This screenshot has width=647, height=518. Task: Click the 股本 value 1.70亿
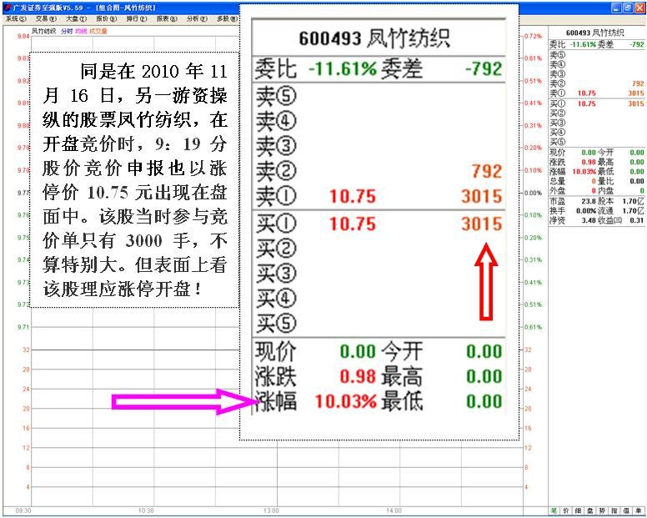(x=634, y=201)
